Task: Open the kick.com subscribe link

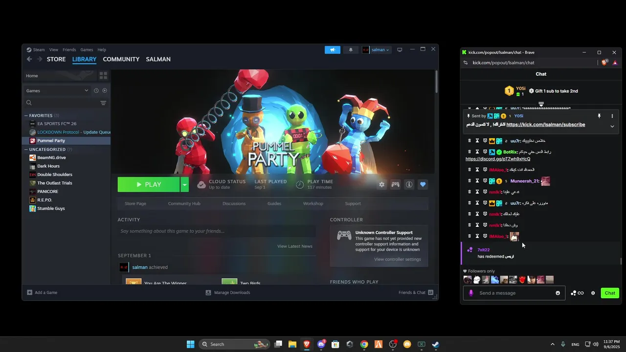Action: pyautogui.click(x=546, y=125)
